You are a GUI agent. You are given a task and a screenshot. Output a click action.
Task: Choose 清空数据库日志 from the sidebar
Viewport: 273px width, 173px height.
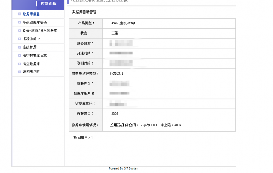click(x=35, y=56)
